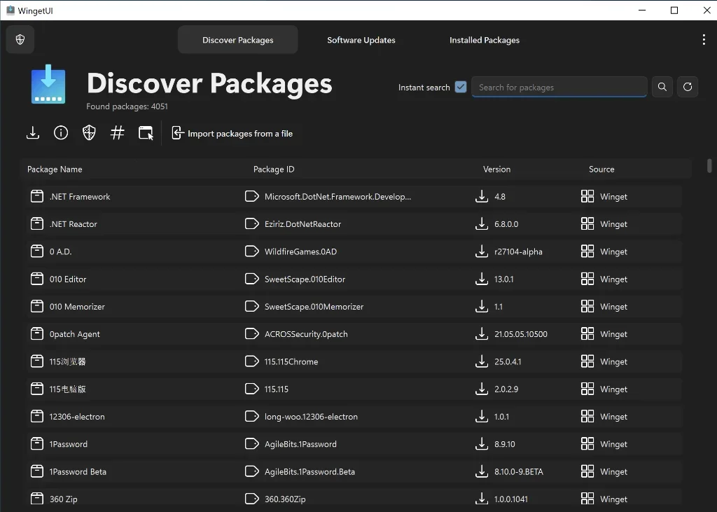Click the skip hash check # icon
This screenshot has width=717, height=512.
117,133
